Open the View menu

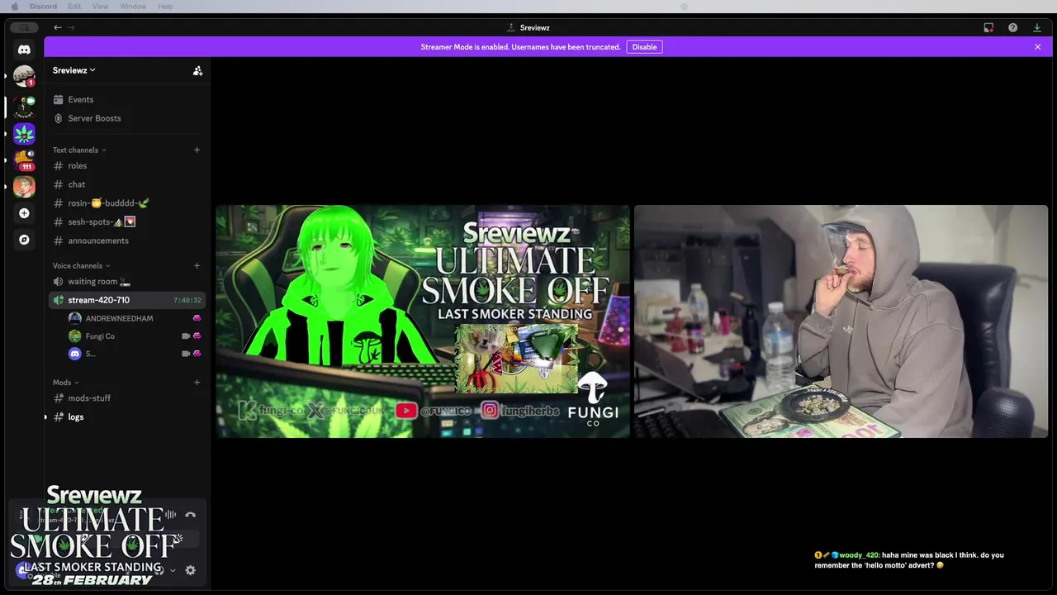[x=100, y=7]
